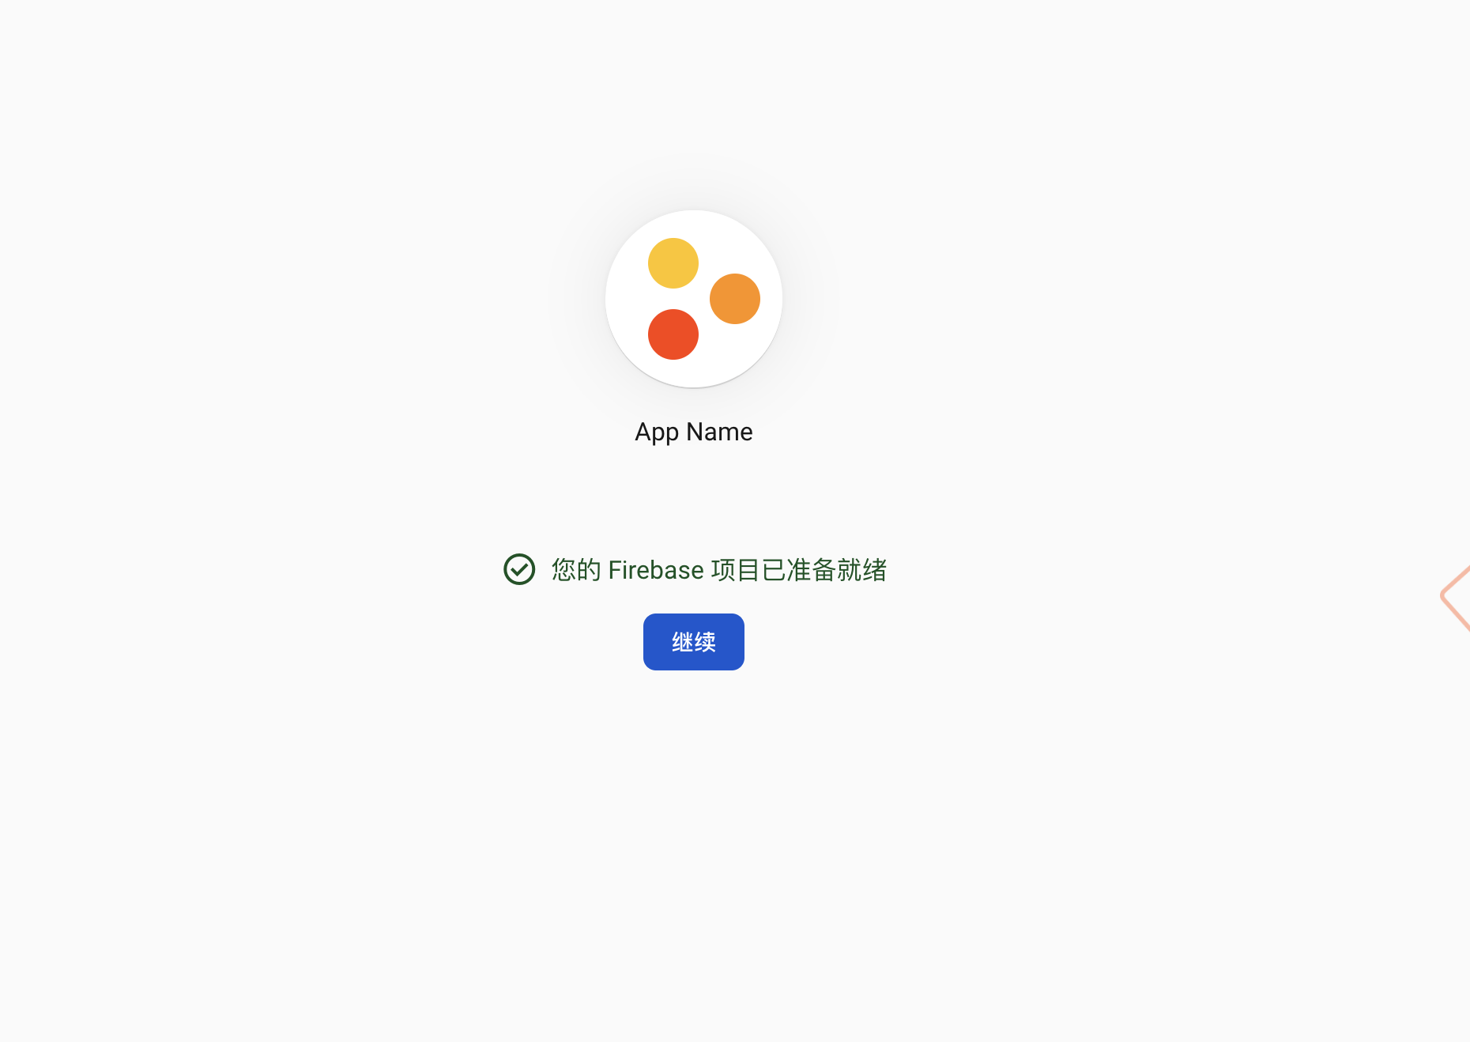Click the red dot in the logo
Viewport: 1470px width, 1042px height.
673,334
